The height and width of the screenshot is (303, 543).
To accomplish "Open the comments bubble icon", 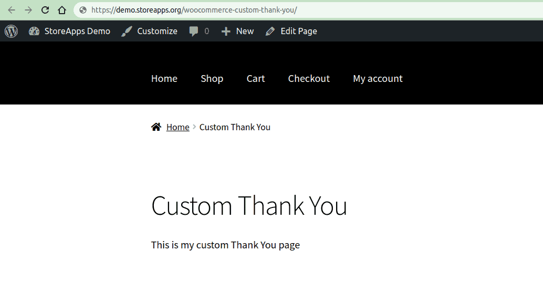I will (194, 32).
